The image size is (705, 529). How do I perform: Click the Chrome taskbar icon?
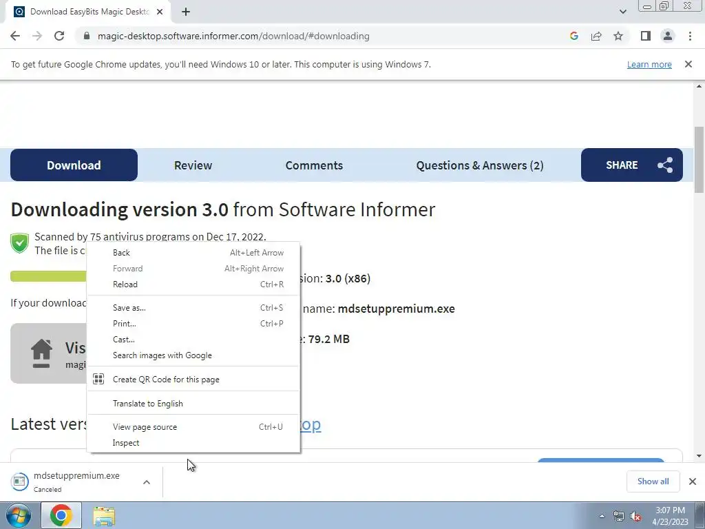click(61, 515)
